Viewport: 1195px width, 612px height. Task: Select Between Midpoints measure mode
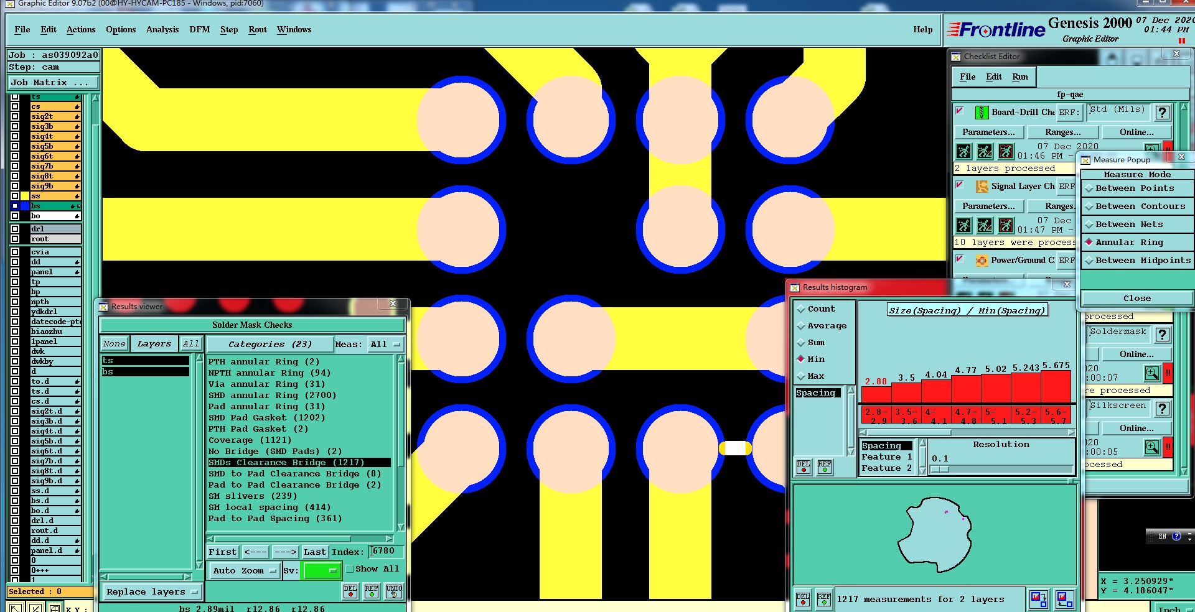pyautogui.click(x=1137, y=261)
